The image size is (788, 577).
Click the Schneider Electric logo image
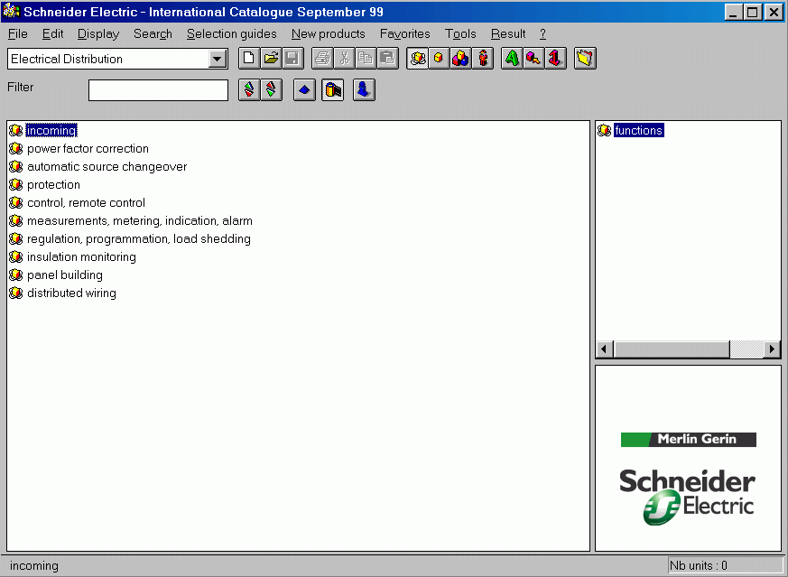[688, 498]
